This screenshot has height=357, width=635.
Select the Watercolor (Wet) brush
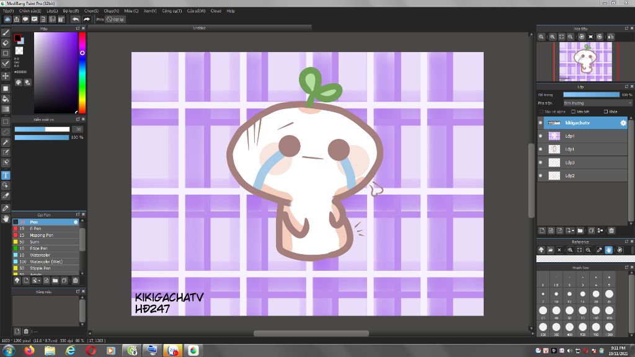pos(46,262)
